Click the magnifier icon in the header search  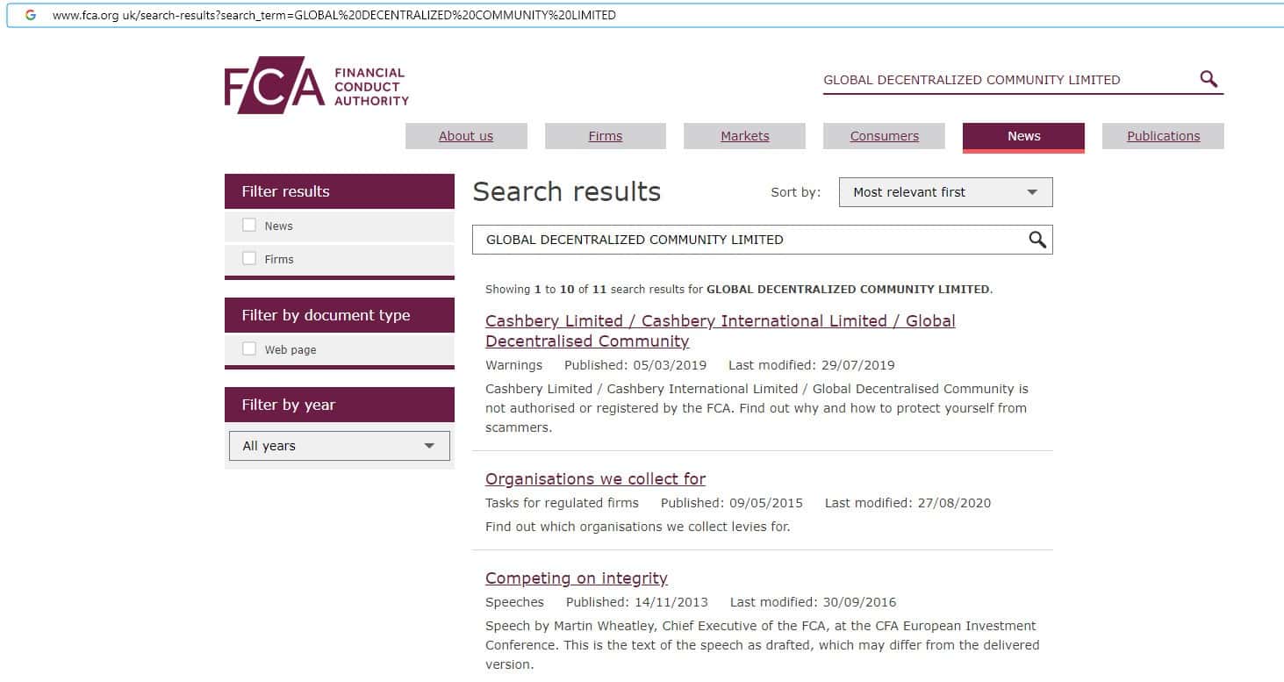pos(1209,79)
